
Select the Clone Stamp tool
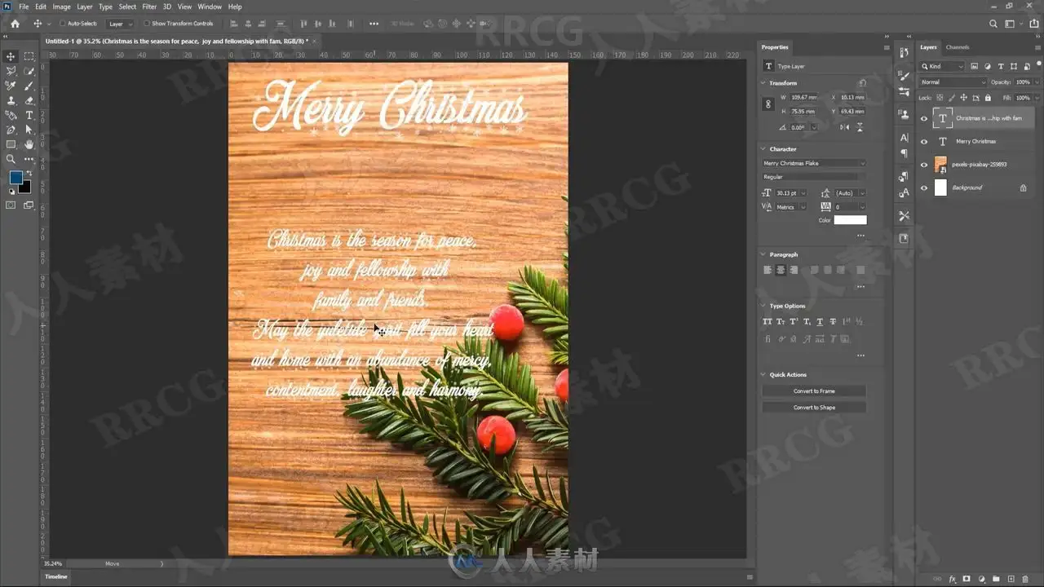pos(11,100)
